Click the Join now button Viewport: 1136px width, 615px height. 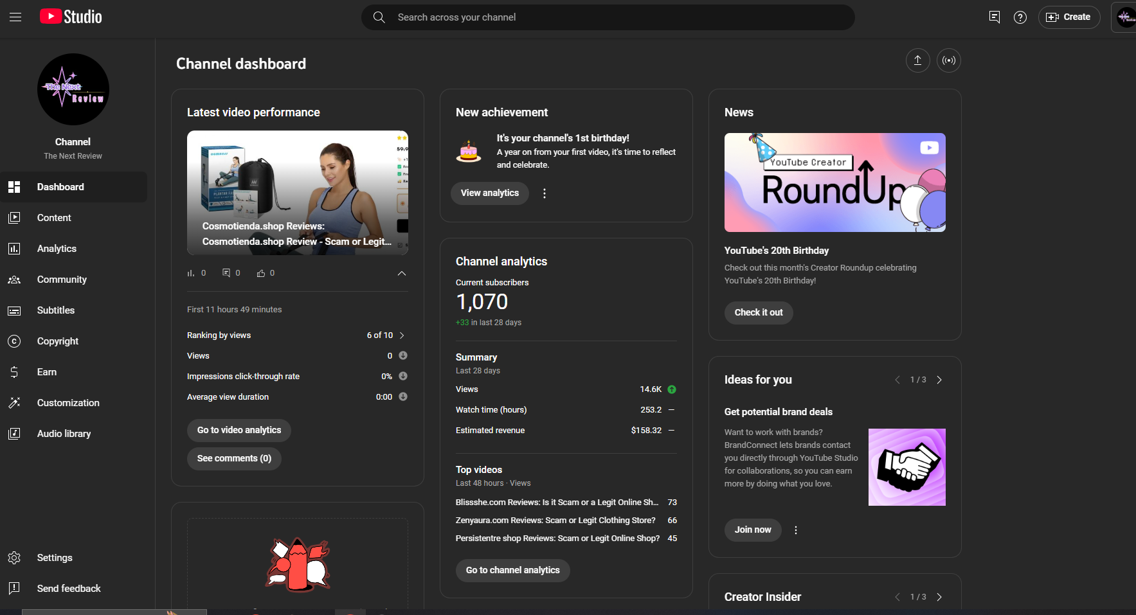753,530
